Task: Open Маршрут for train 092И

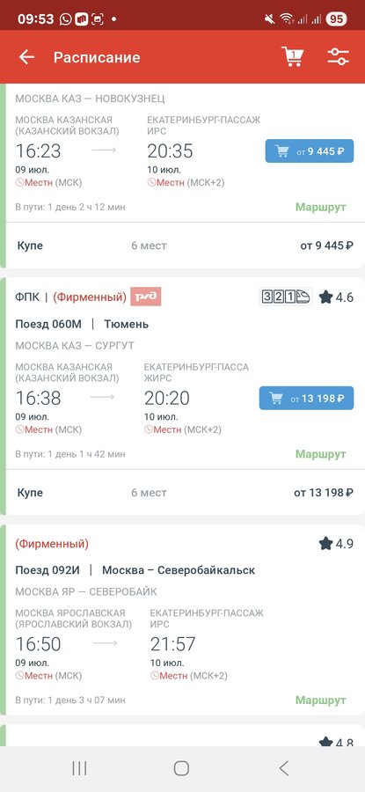Action: [320, 700]
